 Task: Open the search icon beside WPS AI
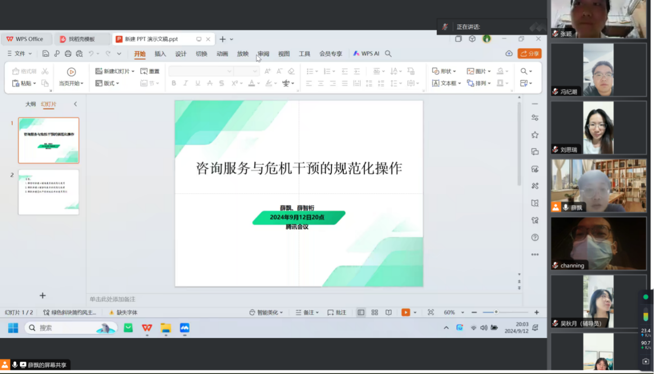pos(389,54)
